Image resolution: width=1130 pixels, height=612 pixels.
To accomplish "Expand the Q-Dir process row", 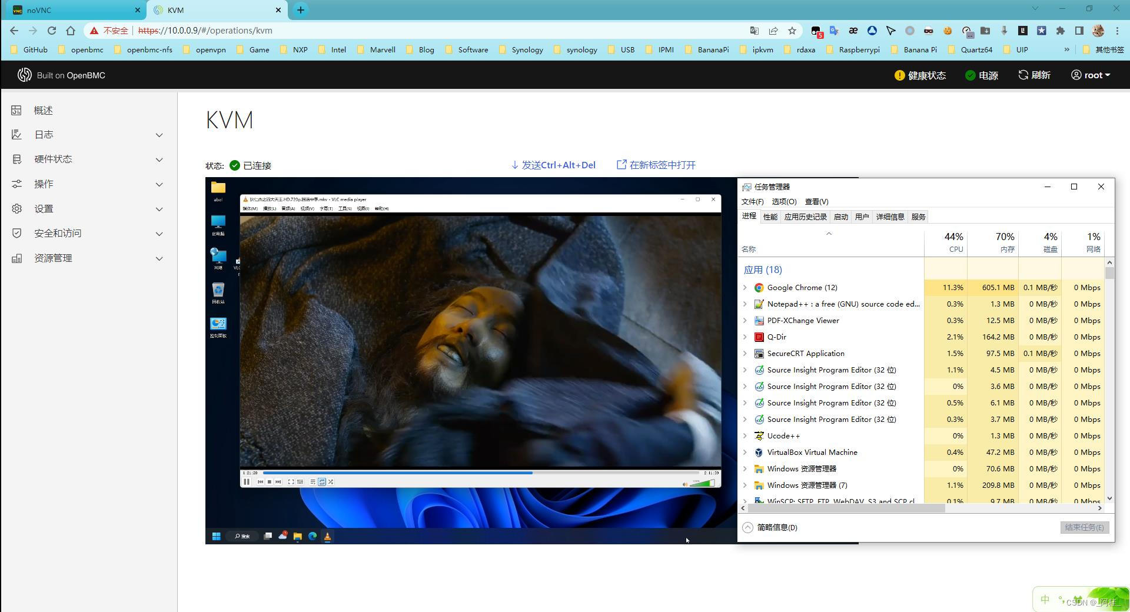I will [x=745, y=337].
